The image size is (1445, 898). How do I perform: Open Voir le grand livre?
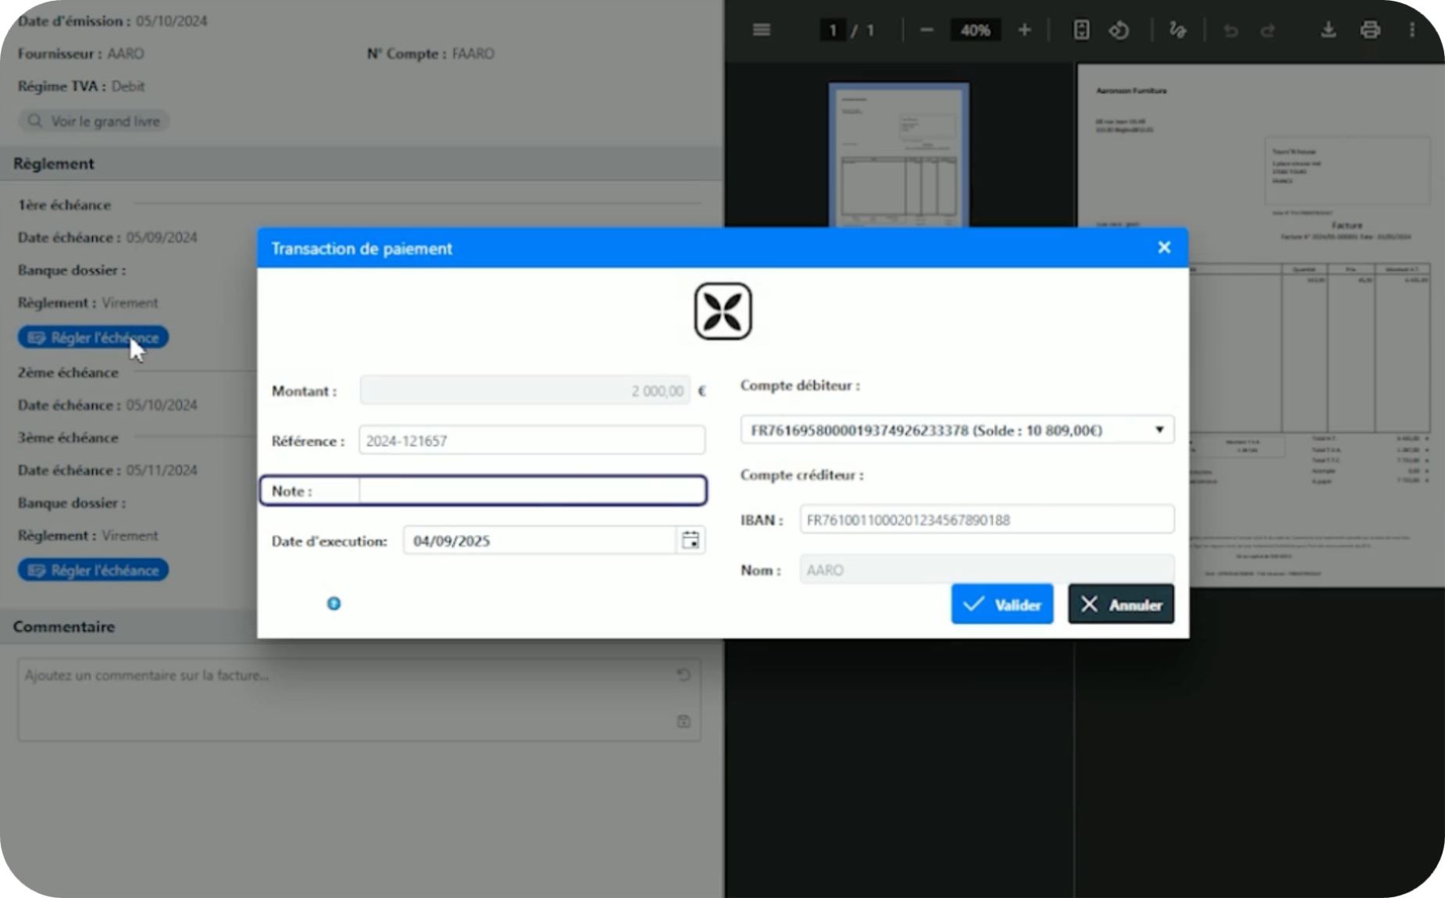[x=94, y=121]
